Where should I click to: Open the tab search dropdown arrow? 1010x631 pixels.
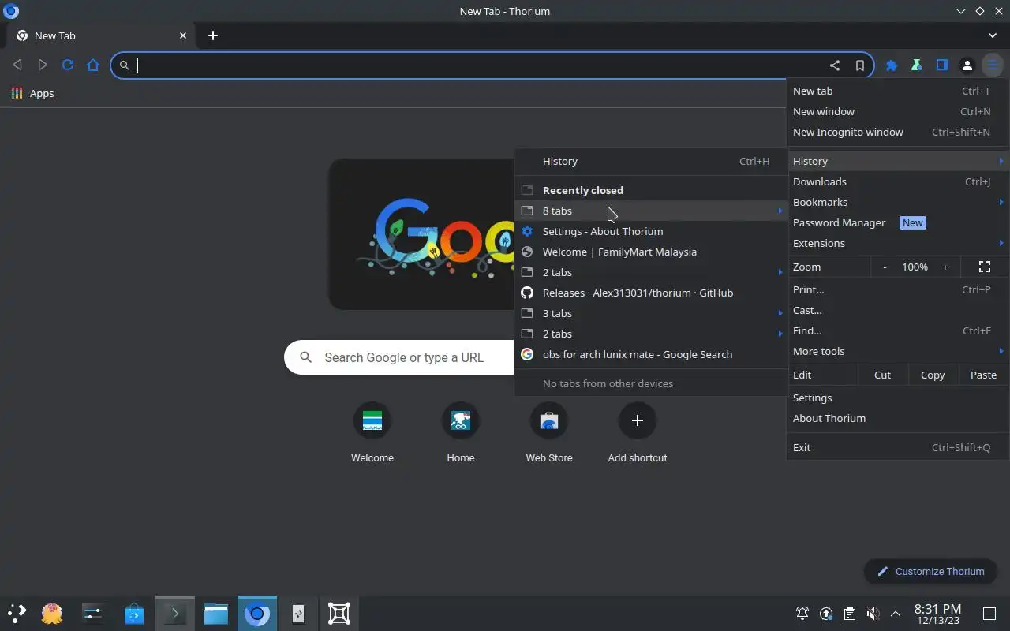[x=993, y=35]
